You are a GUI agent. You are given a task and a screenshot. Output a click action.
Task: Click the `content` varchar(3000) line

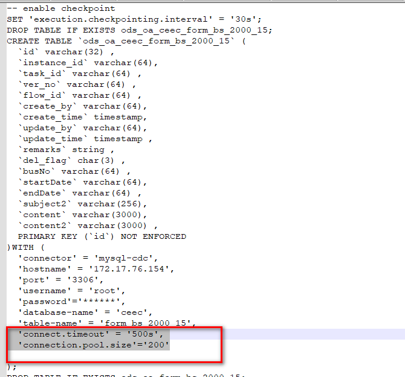[x=82, y=214]
